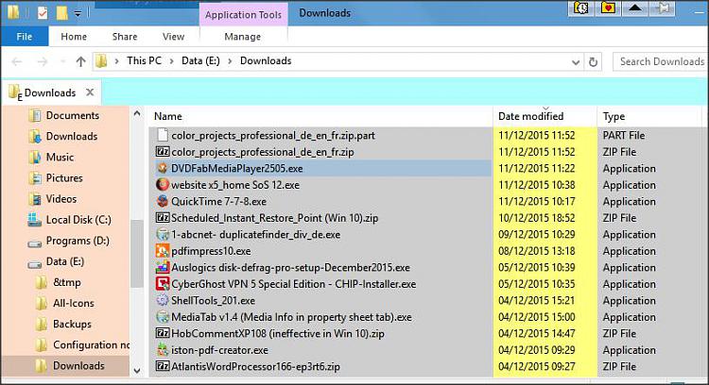Open Downloads under This PC in sidebar
709x385 pixels.
pos(62,136)
